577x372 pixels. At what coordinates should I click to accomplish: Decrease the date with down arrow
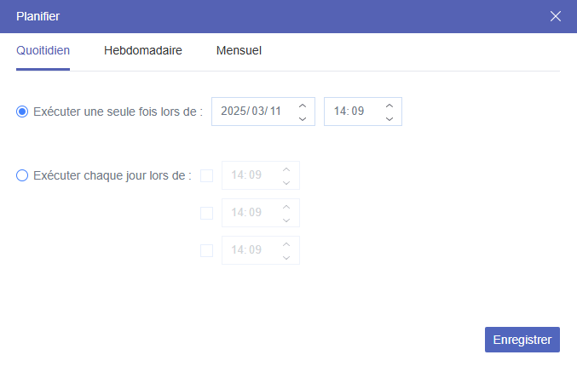[x=302, y=118]
